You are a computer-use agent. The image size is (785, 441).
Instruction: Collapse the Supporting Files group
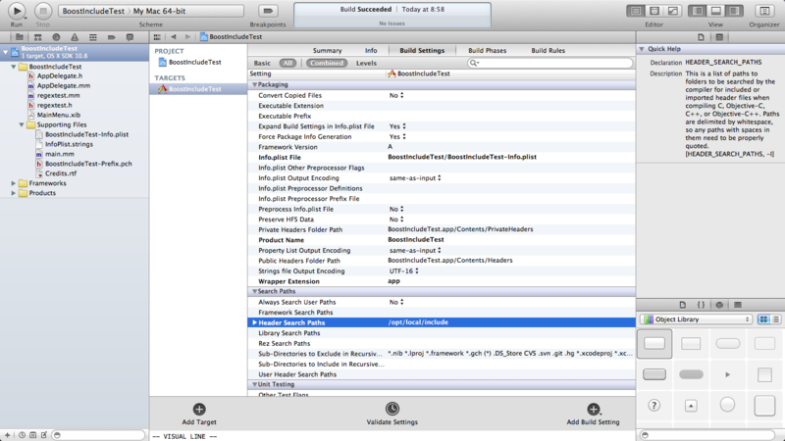pos(22,124)
